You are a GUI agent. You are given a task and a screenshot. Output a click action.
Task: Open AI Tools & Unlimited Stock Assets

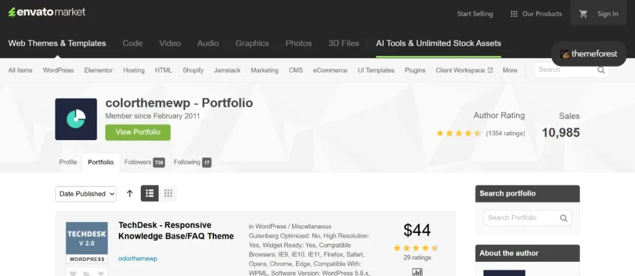point(438,43)
